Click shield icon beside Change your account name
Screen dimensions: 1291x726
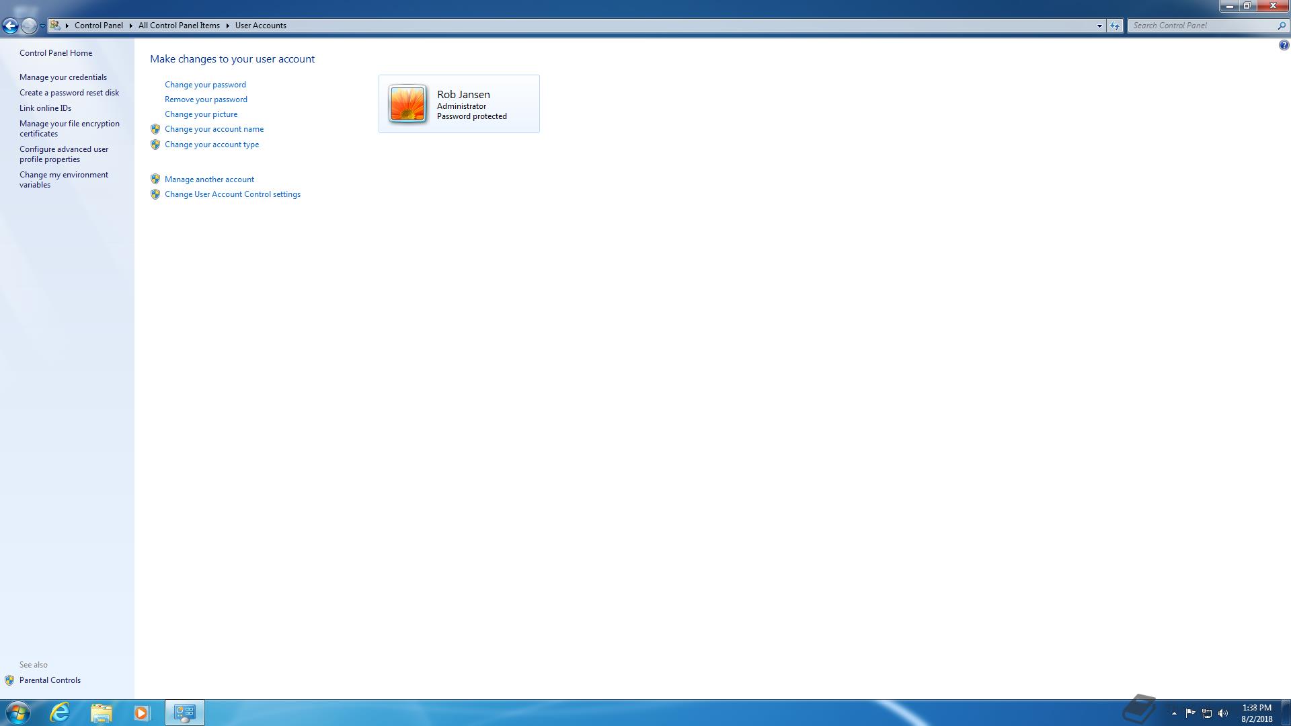pyautogui.click(x=155, y=129)
